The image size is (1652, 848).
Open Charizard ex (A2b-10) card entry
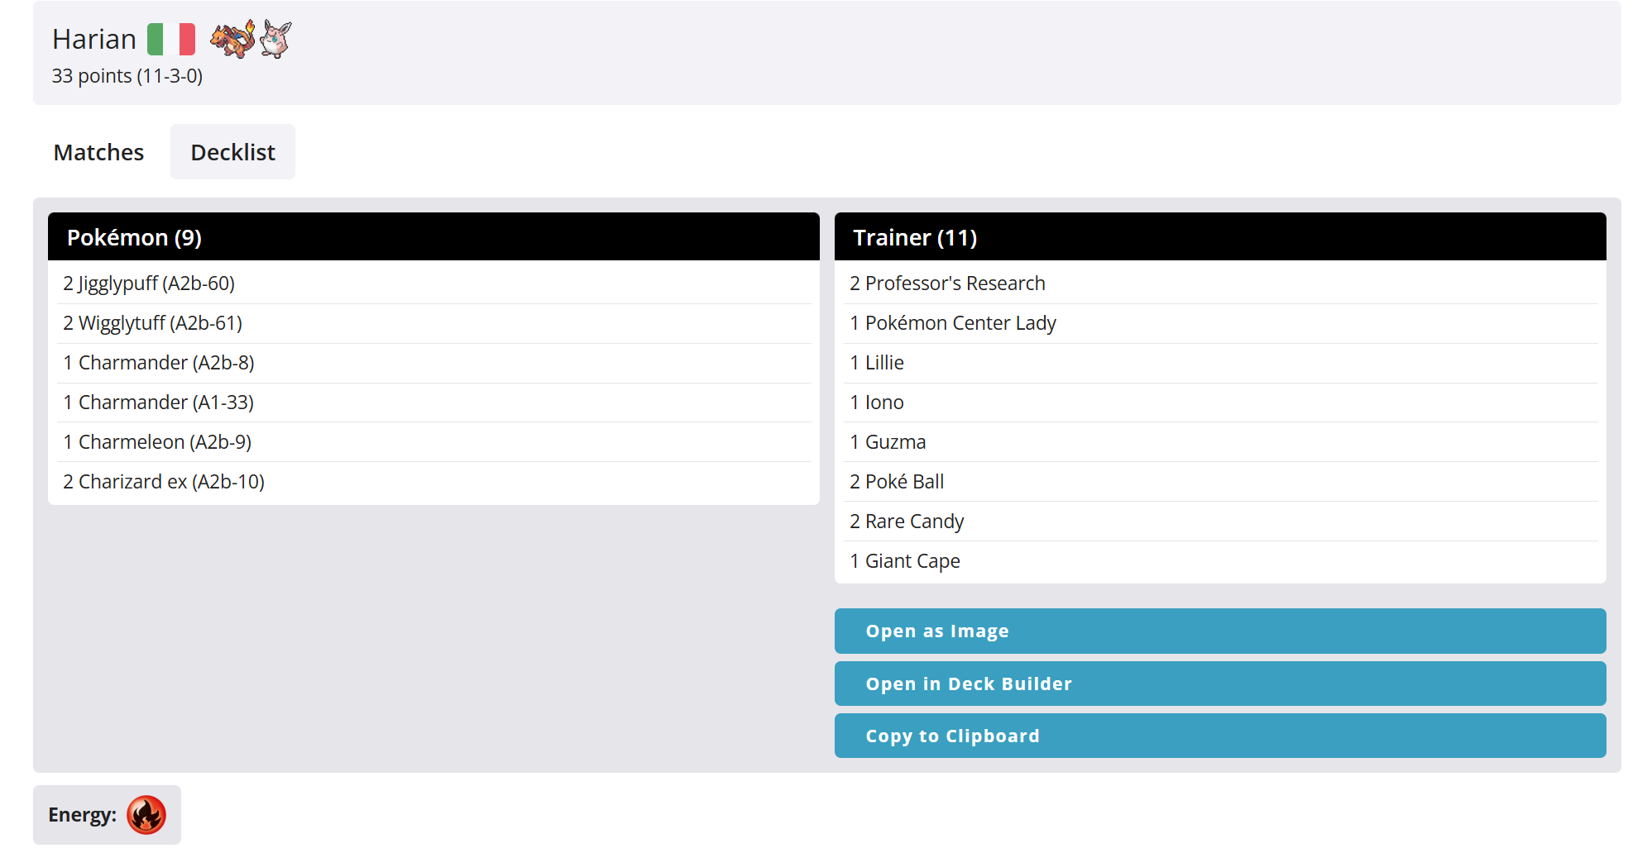click(x=164, y=482)
